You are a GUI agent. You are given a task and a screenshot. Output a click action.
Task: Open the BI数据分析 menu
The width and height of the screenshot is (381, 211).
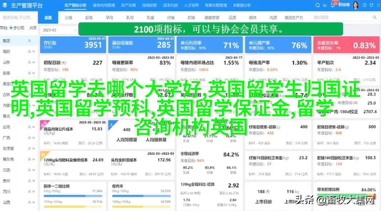[242, 5]
